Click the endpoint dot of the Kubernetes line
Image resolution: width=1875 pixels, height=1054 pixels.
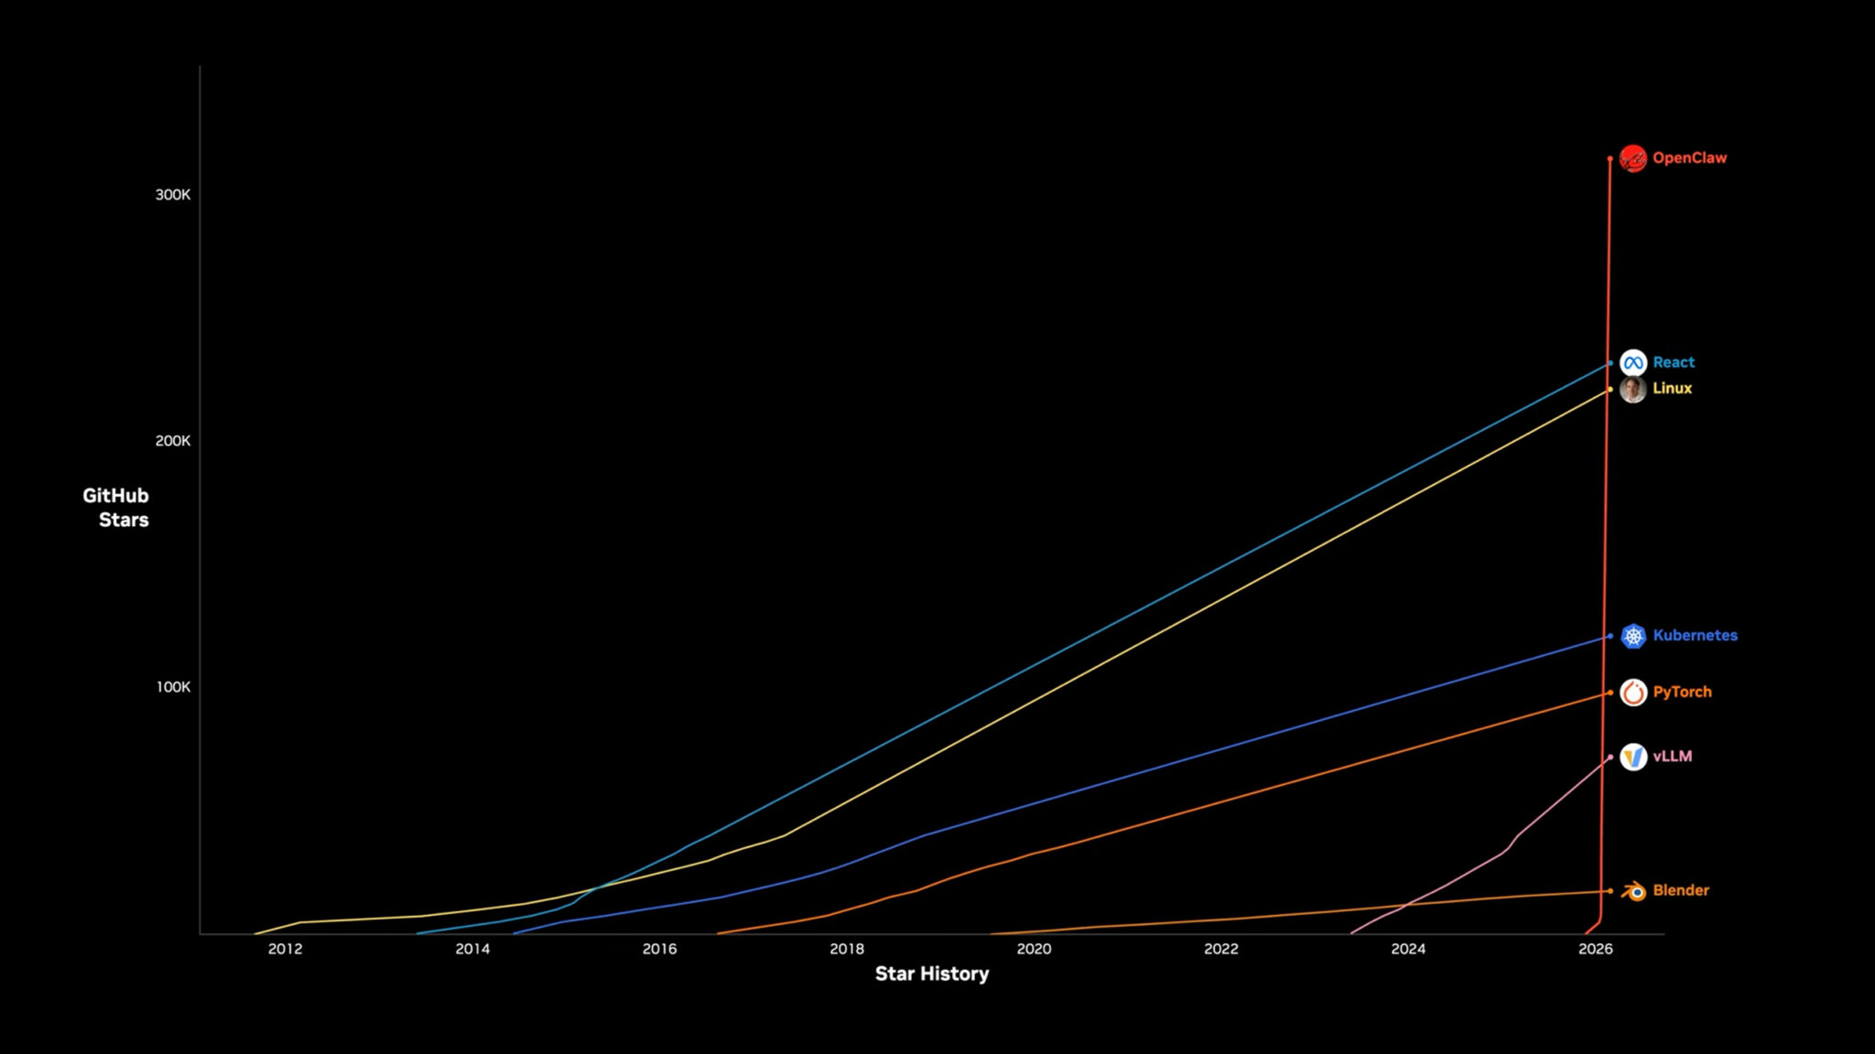[x=1610, y=636]
